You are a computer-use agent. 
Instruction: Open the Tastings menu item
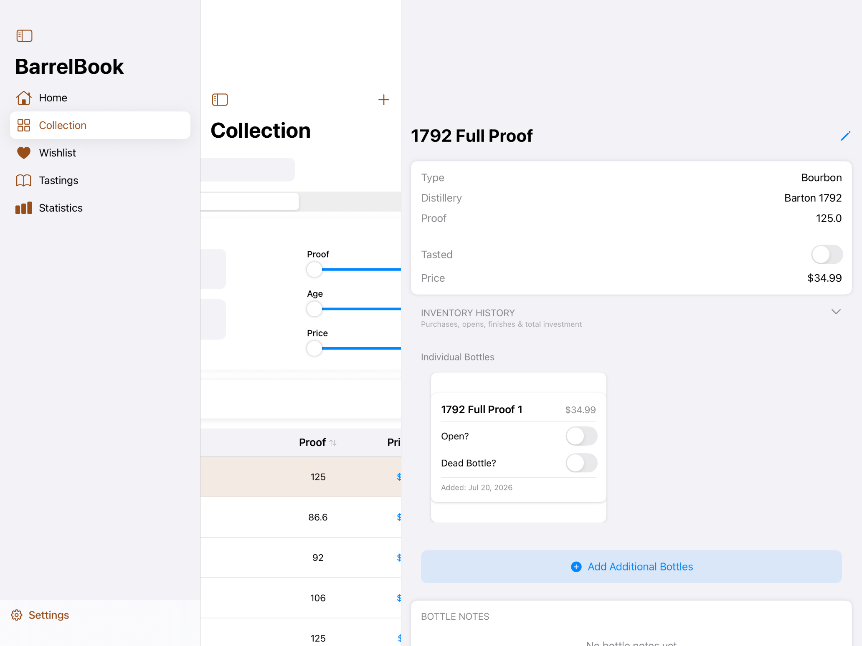100,180
